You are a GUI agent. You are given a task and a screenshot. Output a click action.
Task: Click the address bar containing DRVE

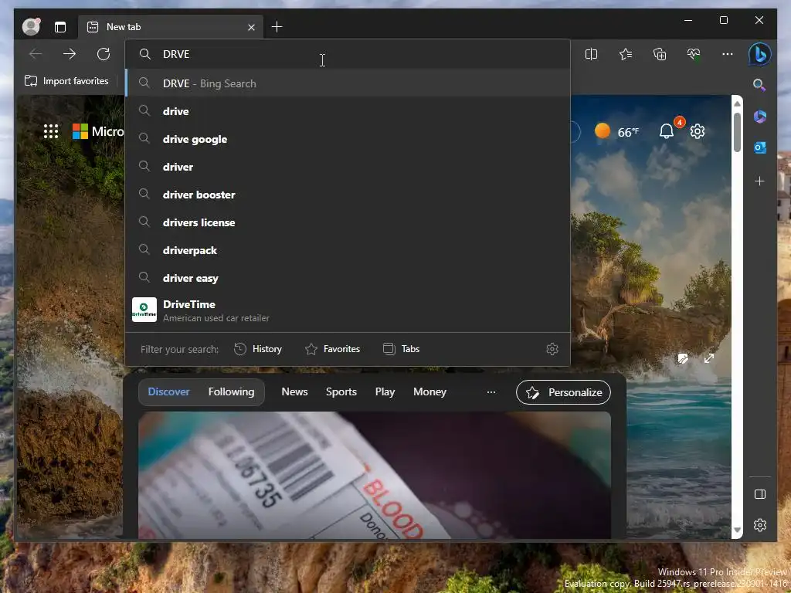[x=348, y=54]
